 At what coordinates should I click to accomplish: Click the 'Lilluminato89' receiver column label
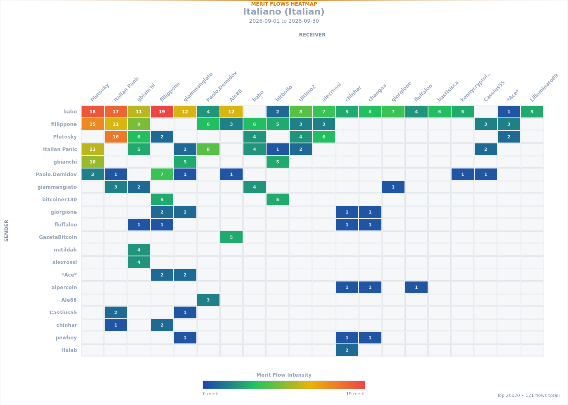coord(544,88)
